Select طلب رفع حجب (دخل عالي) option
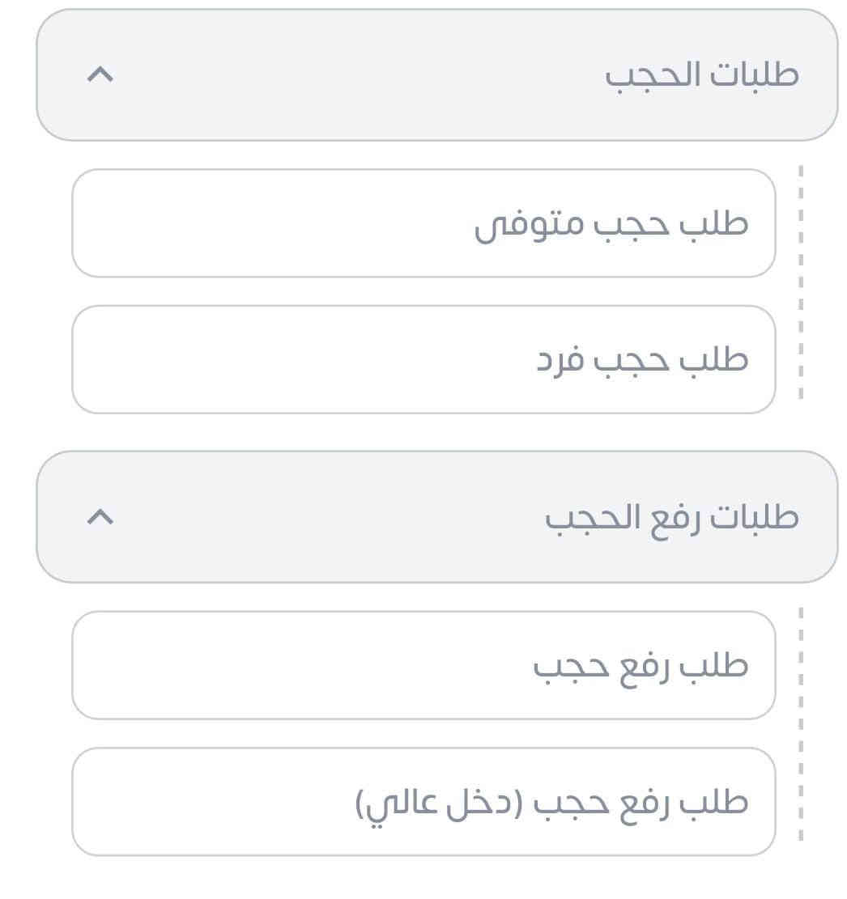The image size is (847, 899). point(423,801)
